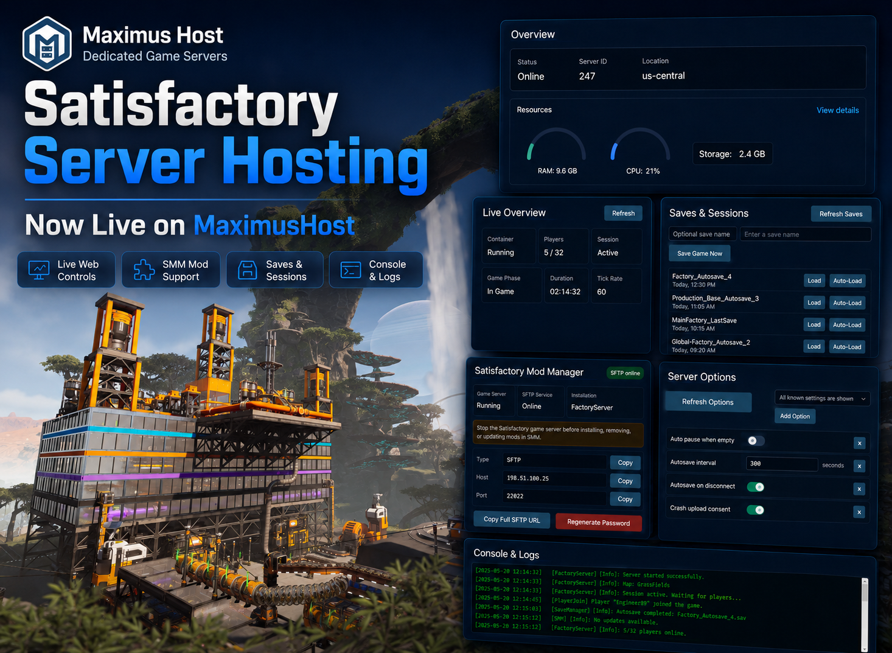Click the Console & Logs terminal icon

(351, 270)
